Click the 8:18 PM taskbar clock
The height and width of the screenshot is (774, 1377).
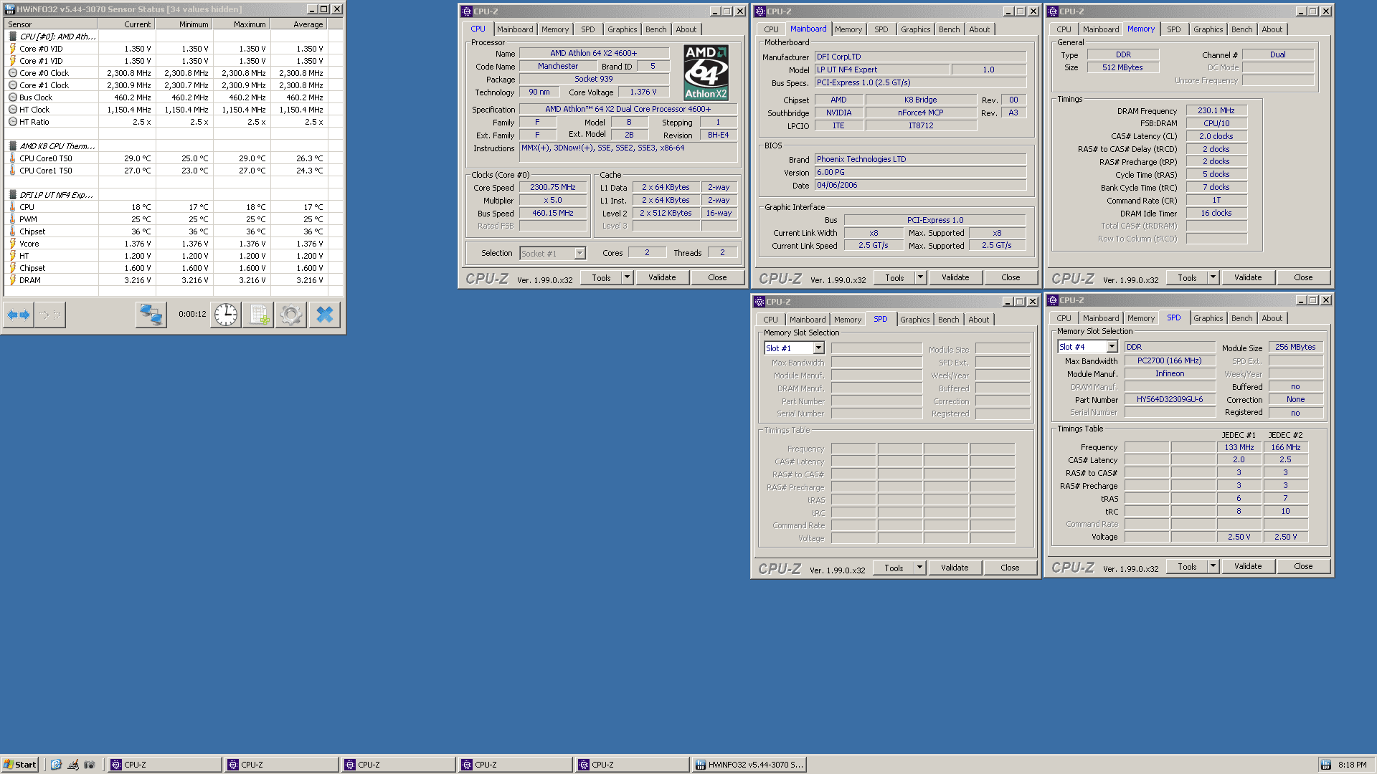pos(1352,765)
